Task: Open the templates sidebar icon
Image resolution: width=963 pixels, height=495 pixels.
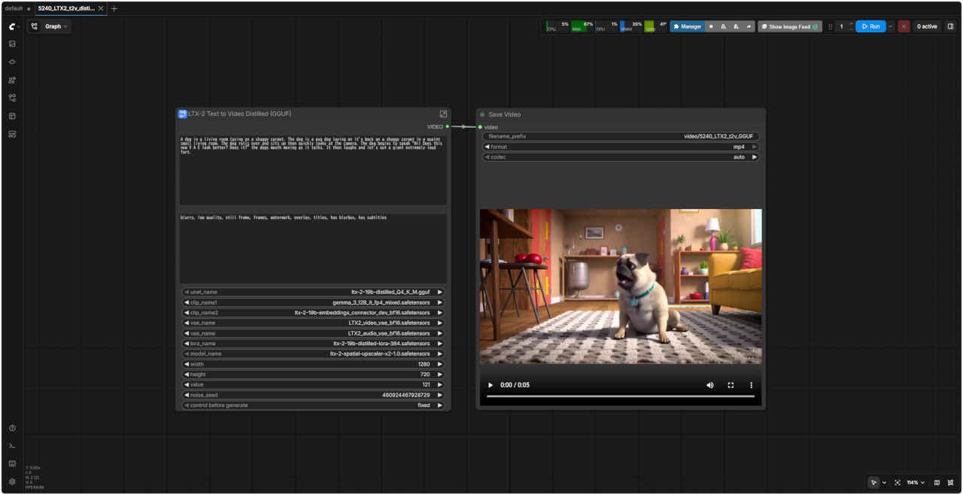Action: click(x=12, y=116)
